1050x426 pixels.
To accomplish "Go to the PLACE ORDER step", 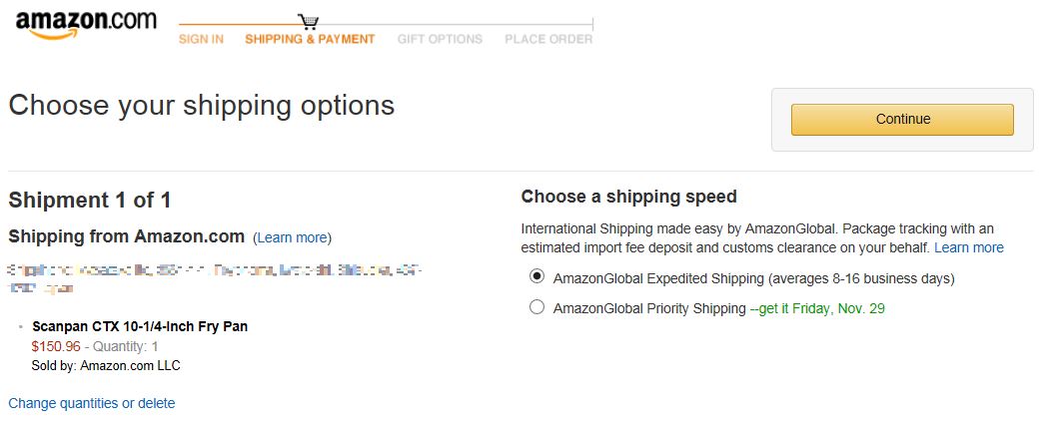I will point(548,39).
